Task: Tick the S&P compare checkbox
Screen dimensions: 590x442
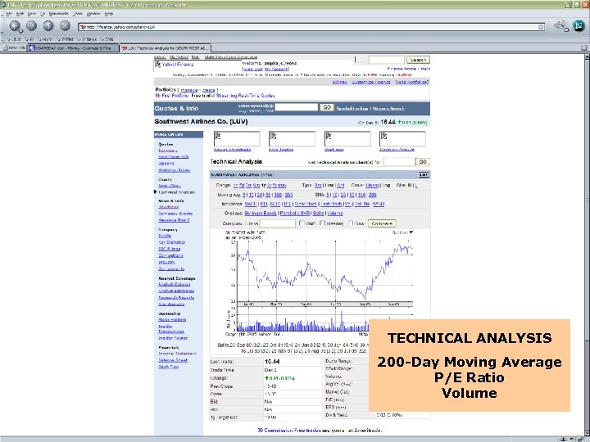Action: coord(302,223)
